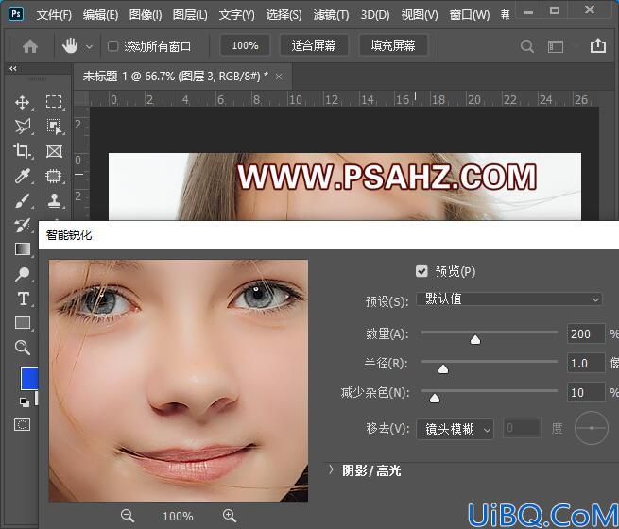Click the 适合屏幕 button
The width and height of the screenshot is (619, 529).
pos(314,45)
